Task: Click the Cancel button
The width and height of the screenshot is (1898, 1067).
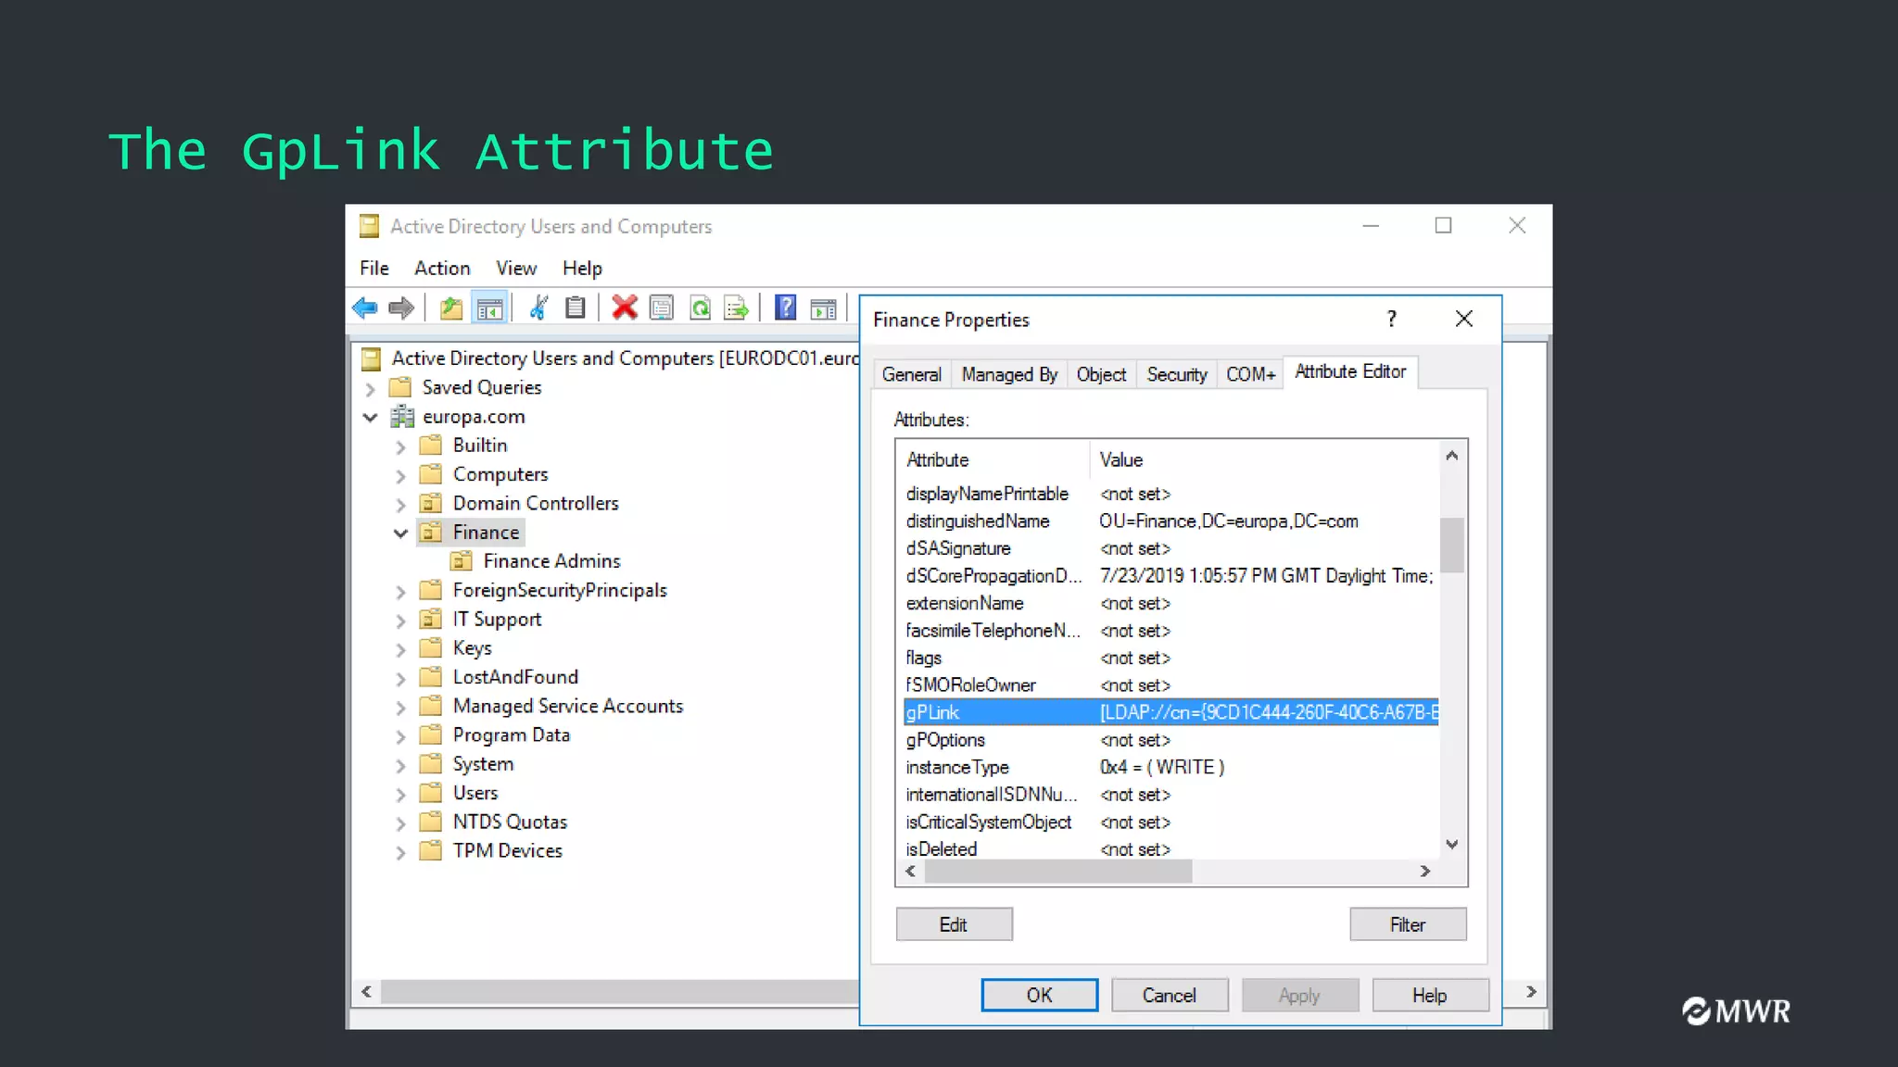Action: pyautogui.click(x=1170, y=995)
